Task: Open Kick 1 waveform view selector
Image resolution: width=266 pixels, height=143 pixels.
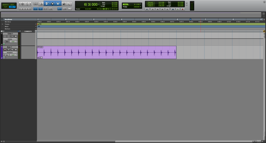Action: pos(10,52)
